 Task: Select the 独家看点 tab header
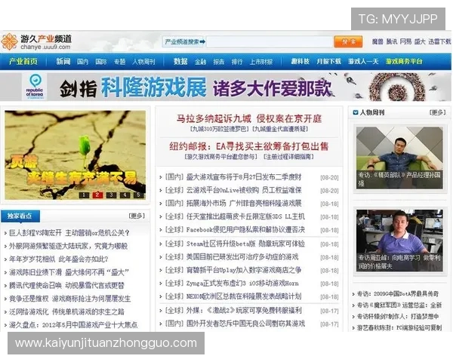click(x=20, y=216)
